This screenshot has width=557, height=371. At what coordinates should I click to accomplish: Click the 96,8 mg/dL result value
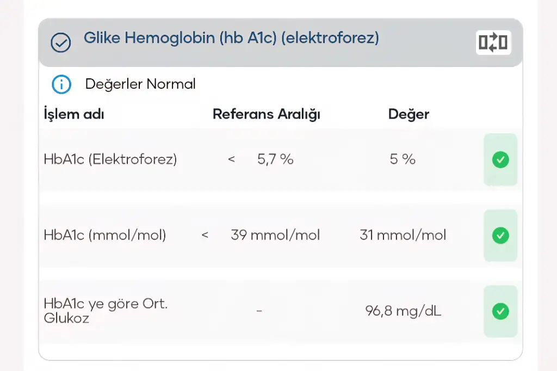pos(404,311)
